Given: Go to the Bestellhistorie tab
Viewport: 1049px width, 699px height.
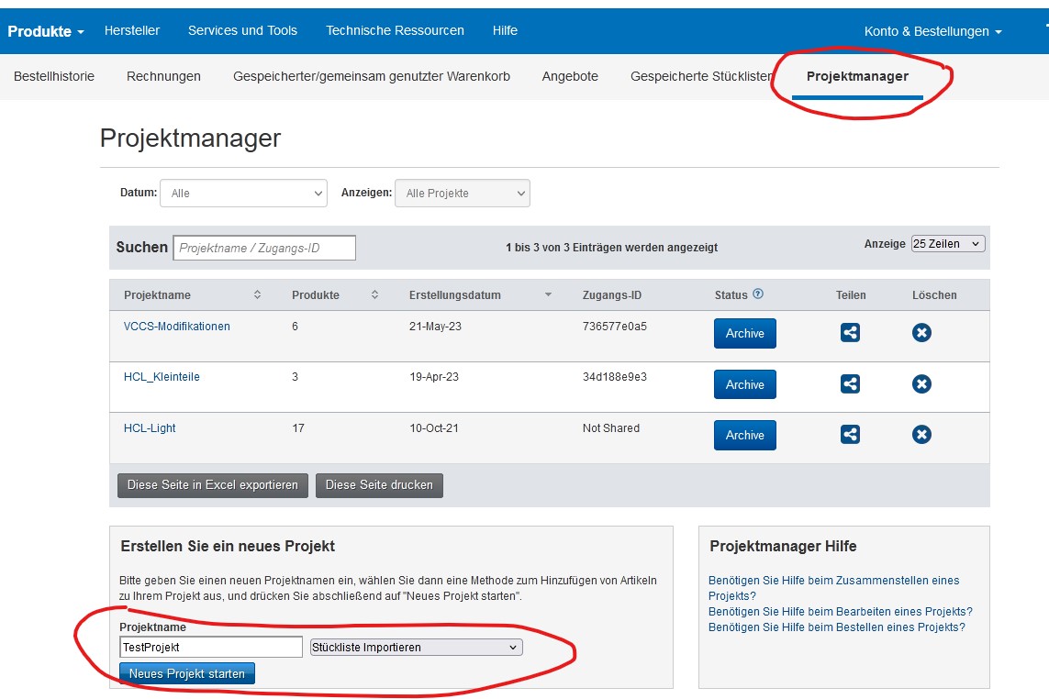Looking at the screenshot, I should coord(54,77).
